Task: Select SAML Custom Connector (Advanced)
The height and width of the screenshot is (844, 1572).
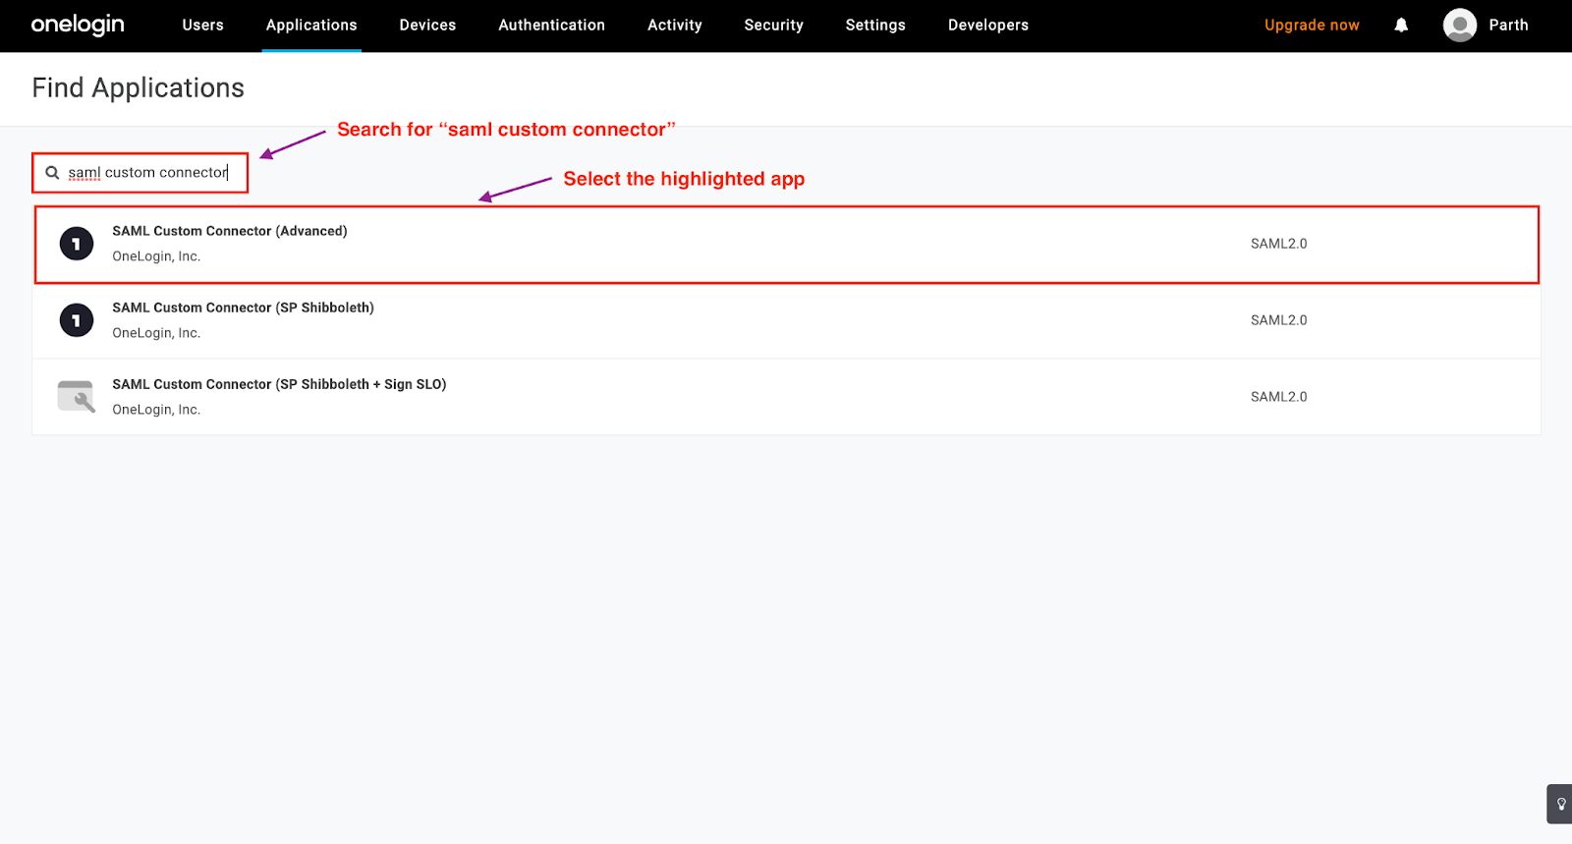Action: click(787, 245)
